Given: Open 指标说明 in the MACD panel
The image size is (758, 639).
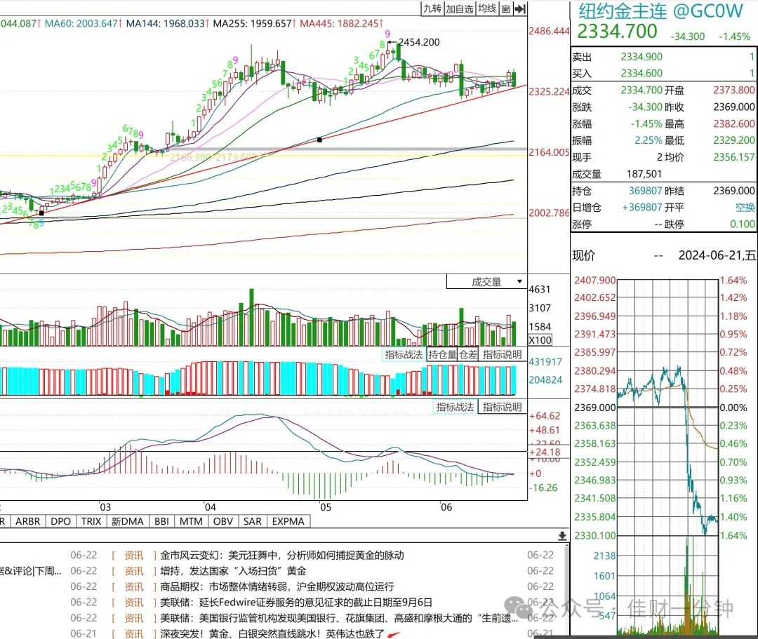Looking at the screenshot, I should [503, 407].
